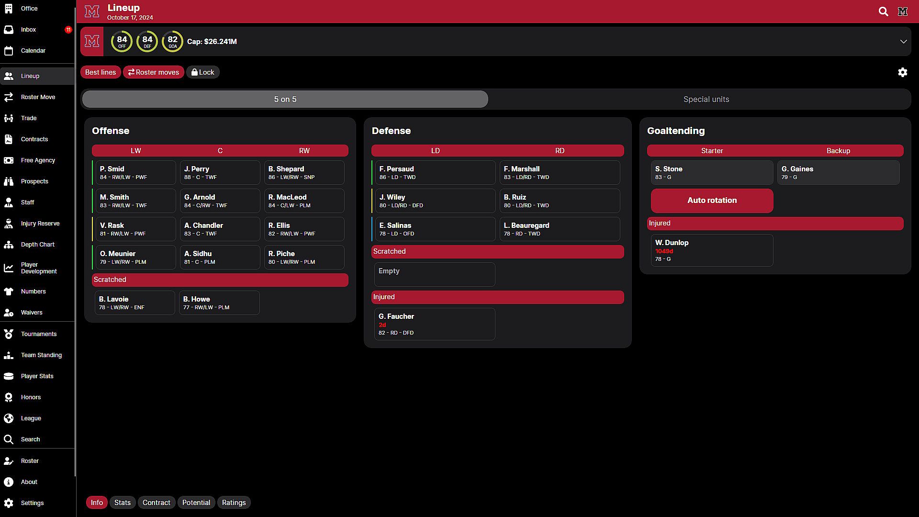Viewport: 919px width, 517px height.
Task: Expand the team ratings header chevron
Action: [903, 42]
